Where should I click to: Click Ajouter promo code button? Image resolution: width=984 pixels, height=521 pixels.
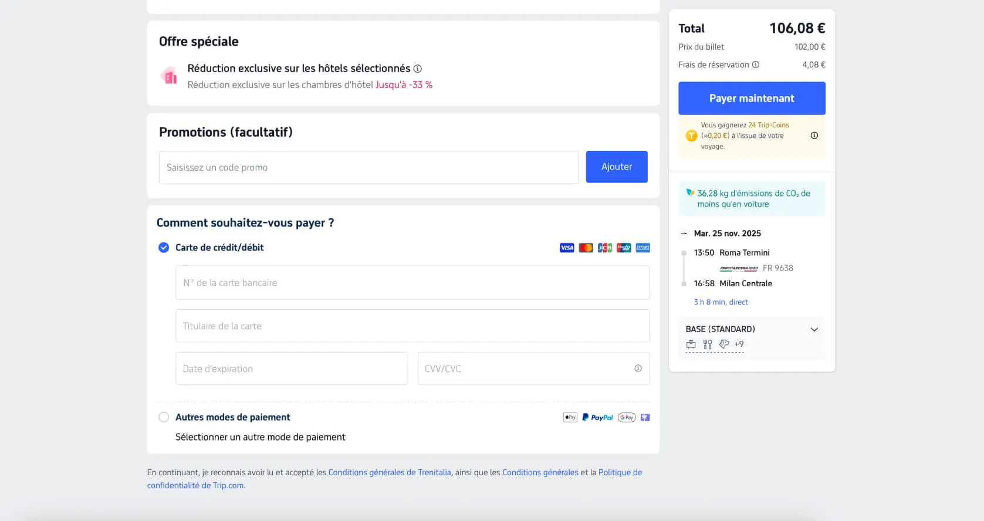[617, 167]
